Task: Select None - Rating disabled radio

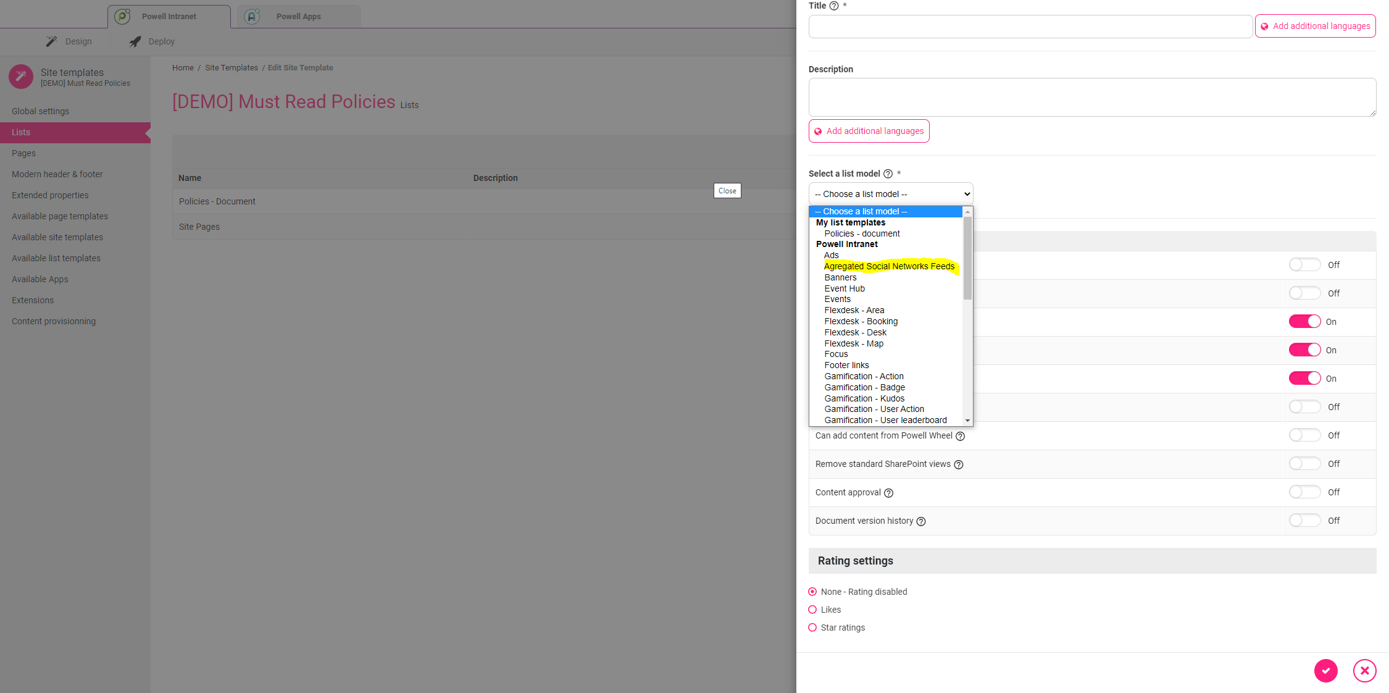Action: pyautogui.click(x=812, y=592)
